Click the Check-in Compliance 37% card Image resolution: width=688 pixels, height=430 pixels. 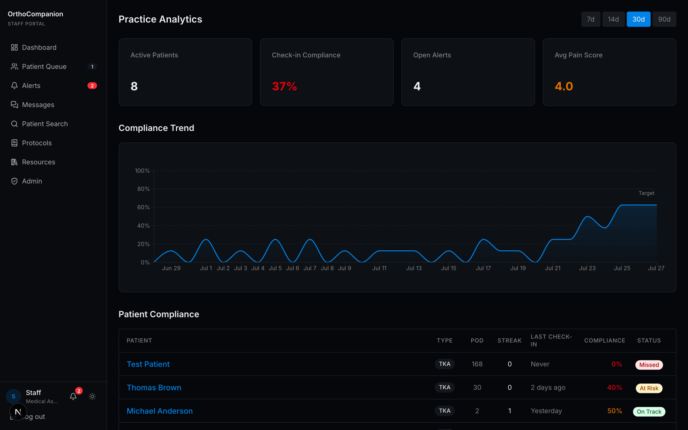327,72
